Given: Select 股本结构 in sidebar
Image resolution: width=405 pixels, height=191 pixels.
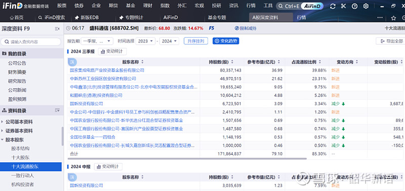Looking at the screenshot, I should [20, 149].
